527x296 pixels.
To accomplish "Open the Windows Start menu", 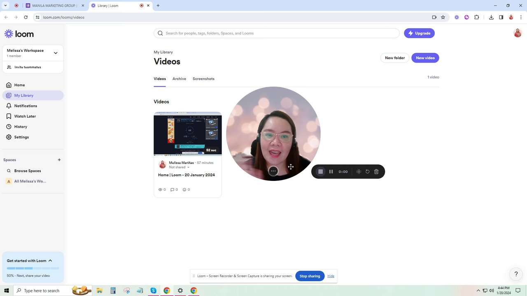I will point(7,291).
